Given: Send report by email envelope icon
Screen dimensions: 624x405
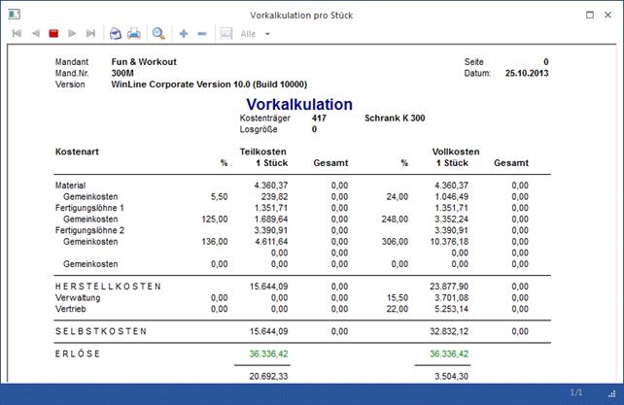Looking at the screenshot, I should coord(115,34).
